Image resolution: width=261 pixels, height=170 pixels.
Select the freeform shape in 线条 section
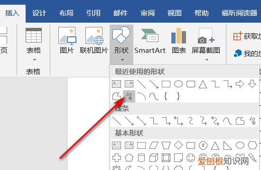[240, 121]
